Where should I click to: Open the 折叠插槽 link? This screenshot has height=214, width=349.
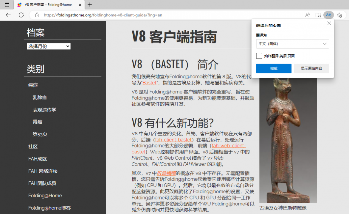click(x=166, y=173)
